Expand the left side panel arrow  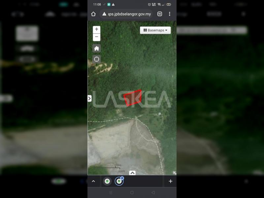89,98
